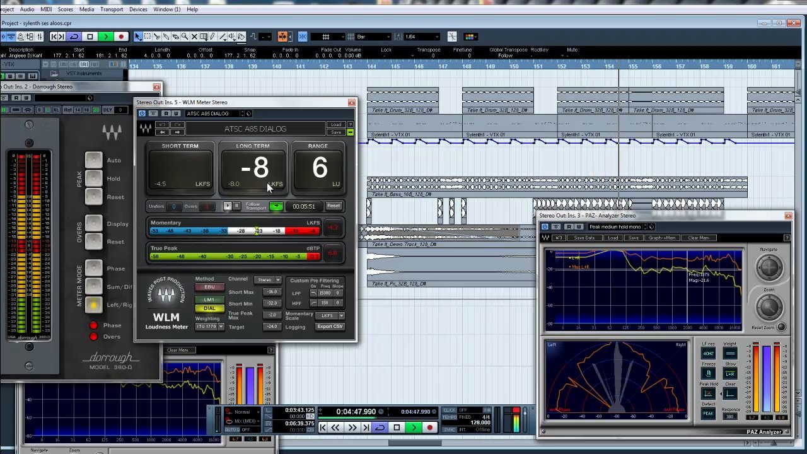807x454 pixels.
Task: Click WLM Load preset button
Action: click(336, 125)
